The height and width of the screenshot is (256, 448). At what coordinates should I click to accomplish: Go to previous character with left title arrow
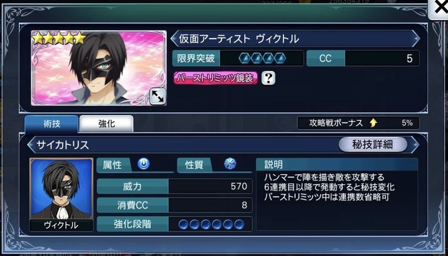174,39
